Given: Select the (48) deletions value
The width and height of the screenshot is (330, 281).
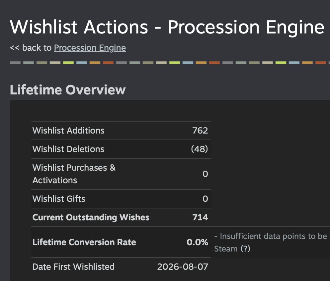Looking at the screenshot, I should (x=199, y=149).
